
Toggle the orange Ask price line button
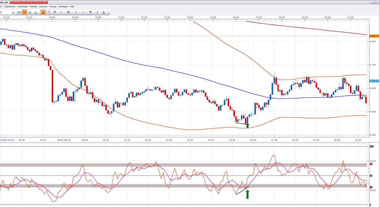click(25, 12)
